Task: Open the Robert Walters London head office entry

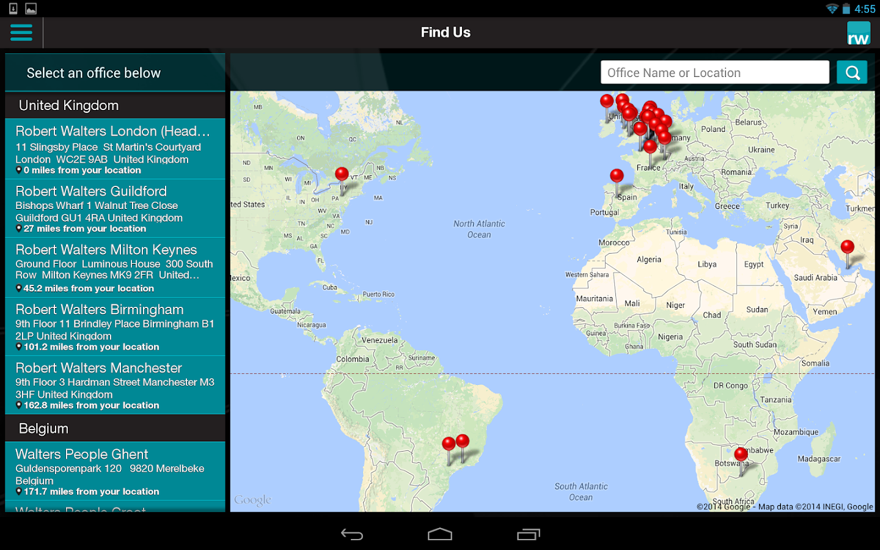Action: (x=115, y=148)
